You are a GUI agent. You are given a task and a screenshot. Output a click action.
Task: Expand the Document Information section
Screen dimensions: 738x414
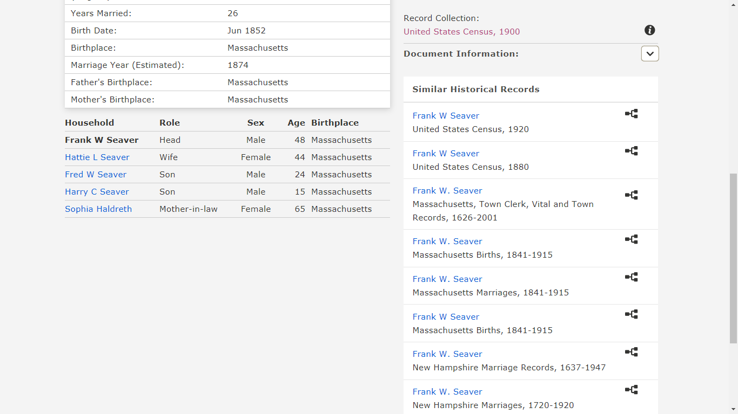tap(649, 53)
